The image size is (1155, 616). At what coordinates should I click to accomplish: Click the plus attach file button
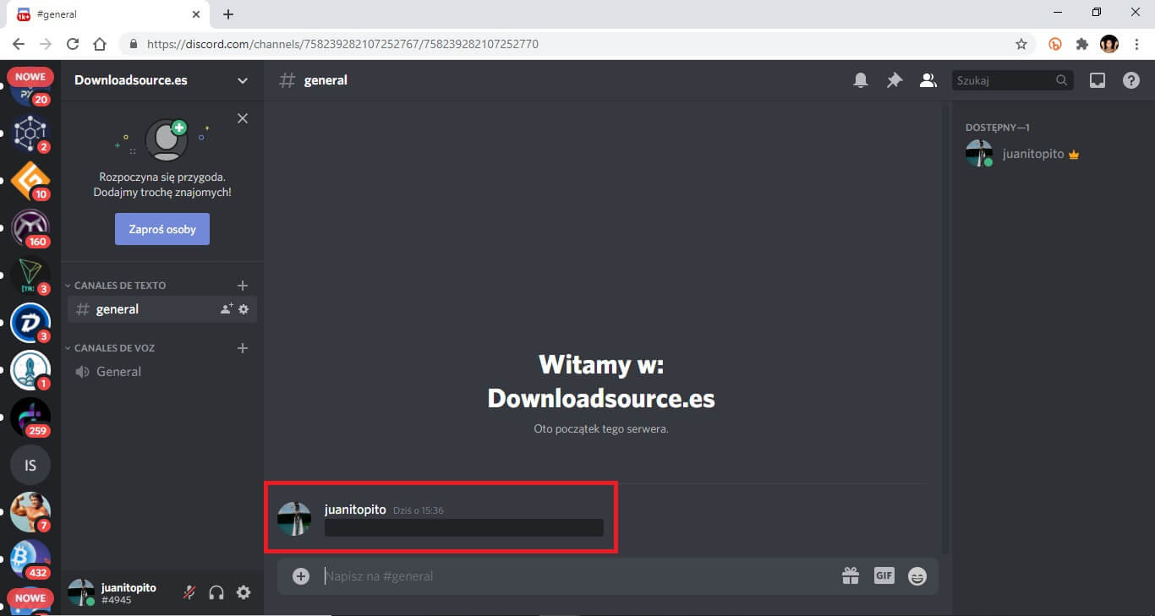pyautogui.click(x=301, y=576)
